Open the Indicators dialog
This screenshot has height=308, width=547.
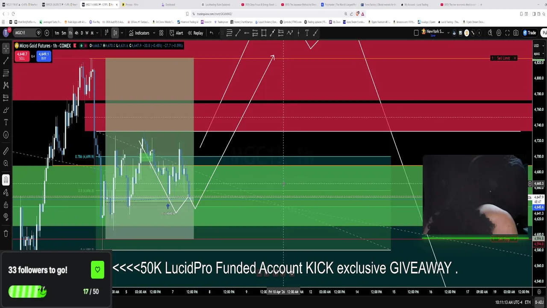139,33
